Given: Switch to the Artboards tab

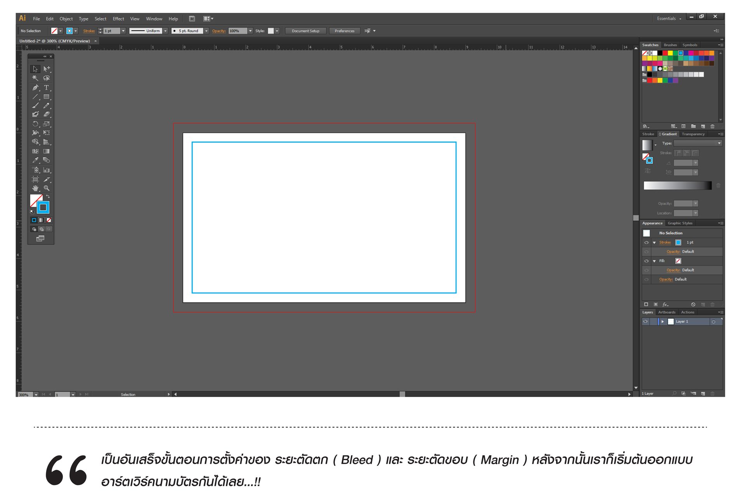Looking at the screenshot, I should 667,312.
